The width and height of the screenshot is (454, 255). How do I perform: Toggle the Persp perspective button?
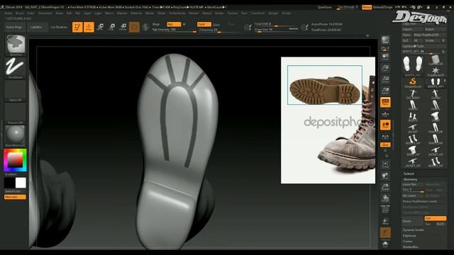385,102
